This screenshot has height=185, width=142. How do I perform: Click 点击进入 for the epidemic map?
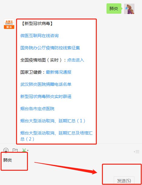76,60
